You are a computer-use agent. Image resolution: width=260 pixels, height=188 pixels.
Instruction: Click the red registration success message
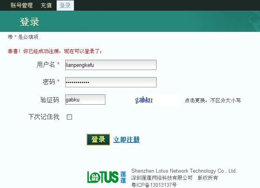[x=55, y=52]
